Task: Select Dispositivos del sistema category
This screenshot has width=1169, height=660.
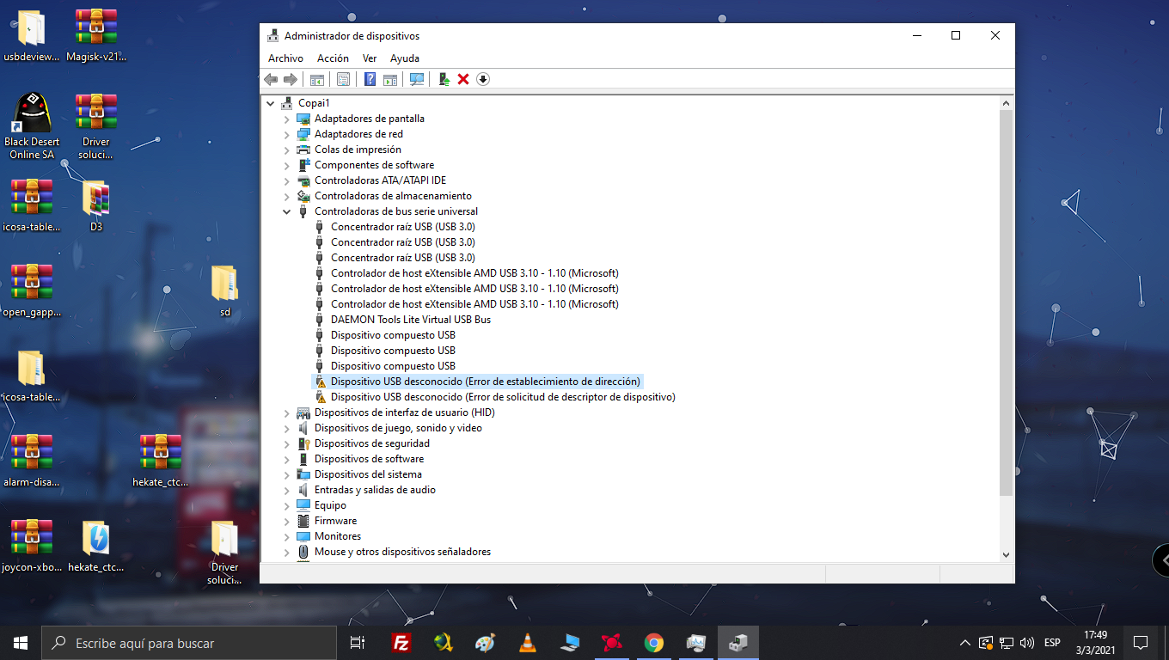Action: point(368,474)
